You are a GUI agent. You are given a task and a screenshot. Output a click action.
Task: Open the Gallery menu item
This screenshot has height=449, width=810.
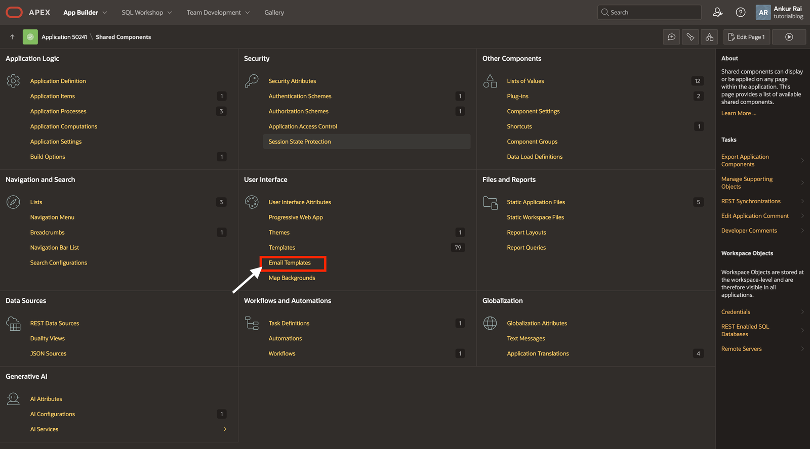coord(274,13)
